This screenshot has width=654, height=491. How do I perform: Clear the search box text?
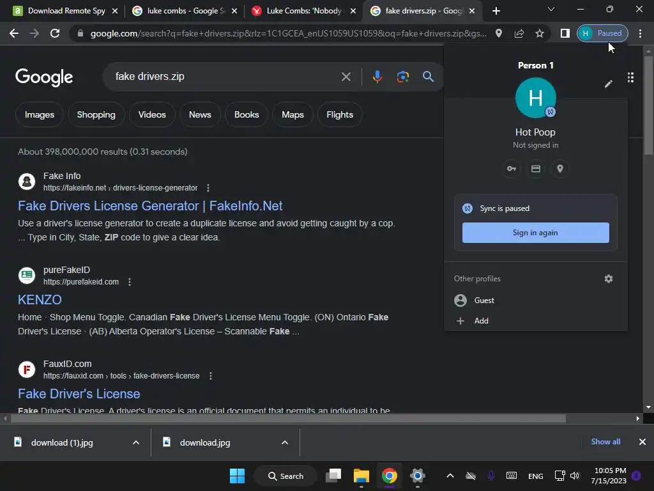click(x=346, y=77)
